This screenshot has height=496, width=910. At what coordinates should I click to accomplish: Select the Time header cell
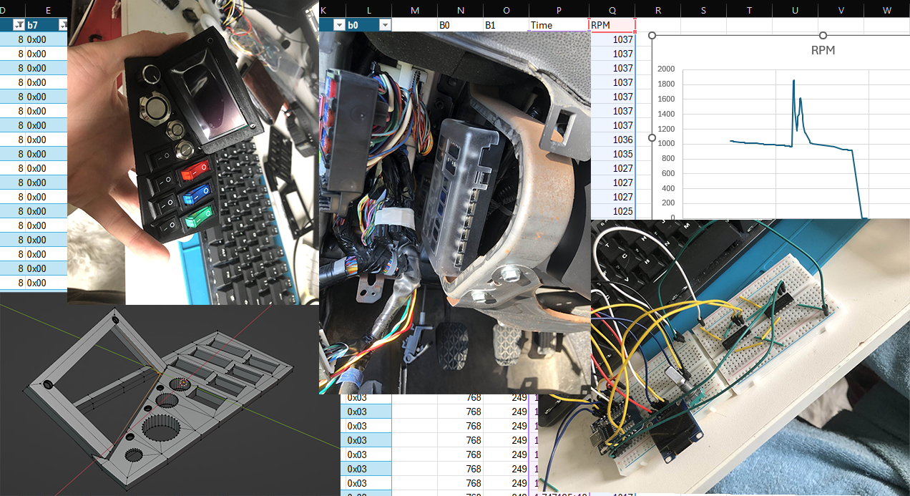tap(559, 25)
